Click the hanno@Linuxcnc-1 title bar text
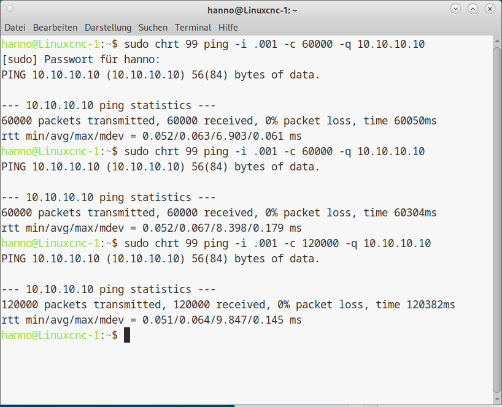The height and width of the screenshot is (407, 502). (x=252, y=10)
